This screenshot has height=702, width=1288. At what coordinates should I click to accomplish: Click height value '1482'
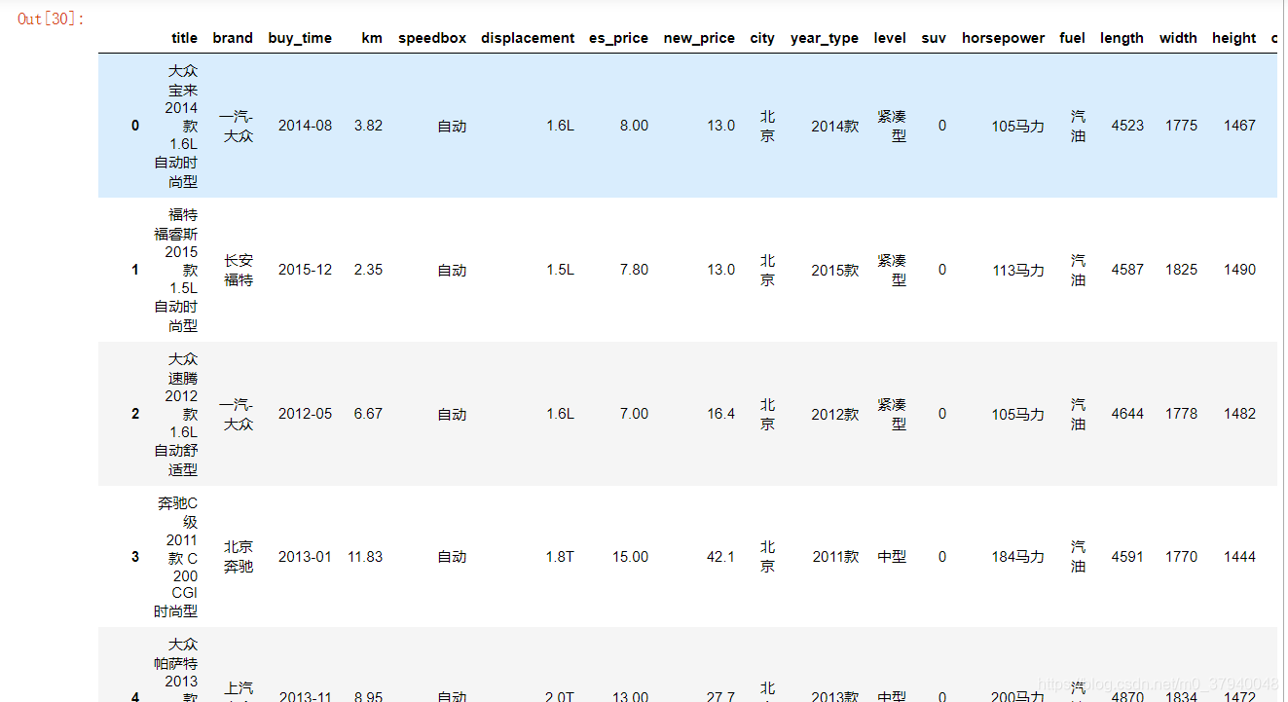1240,414
